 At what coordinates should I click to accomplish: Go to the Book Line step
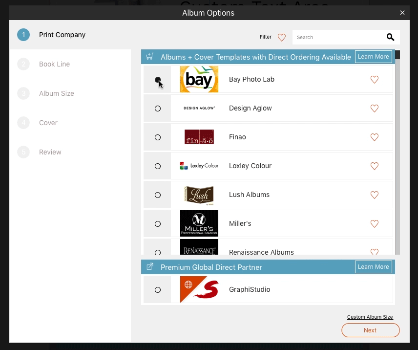pyautogui.click(x=54, y=64)
